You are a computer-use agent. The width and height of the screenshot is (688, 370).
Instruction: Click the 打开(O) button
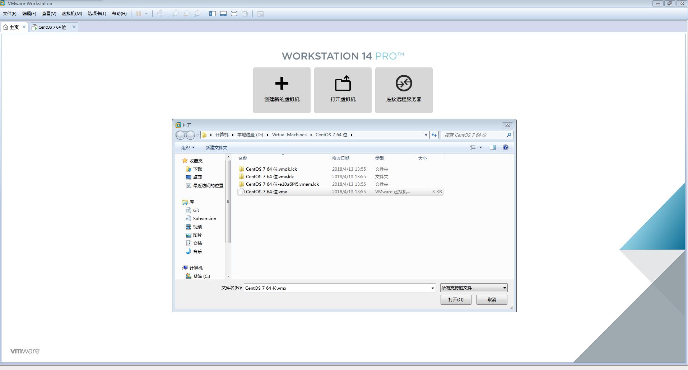tap(456, 300)
